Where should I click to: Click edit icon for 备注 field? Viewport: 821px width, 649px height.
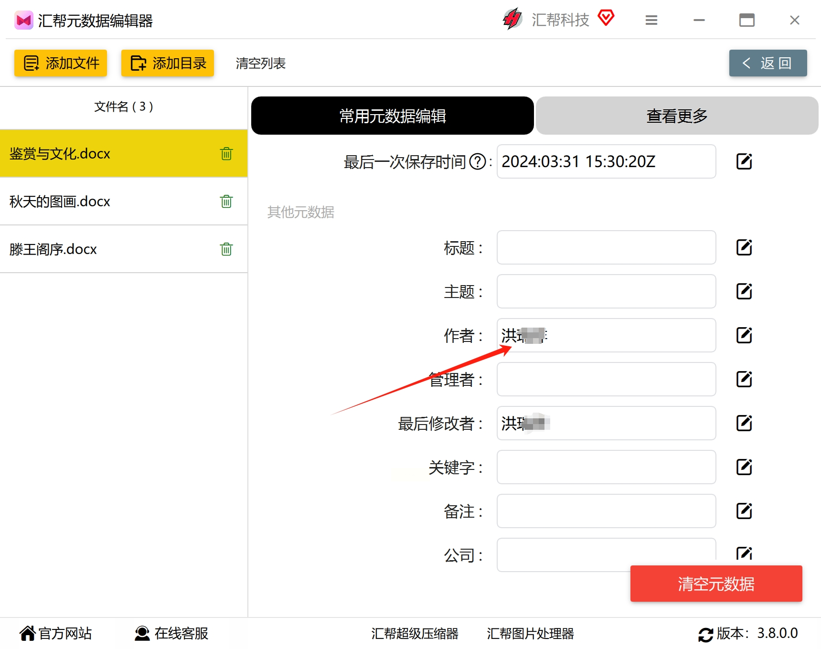pyautogui.click(x=744, y=511)
